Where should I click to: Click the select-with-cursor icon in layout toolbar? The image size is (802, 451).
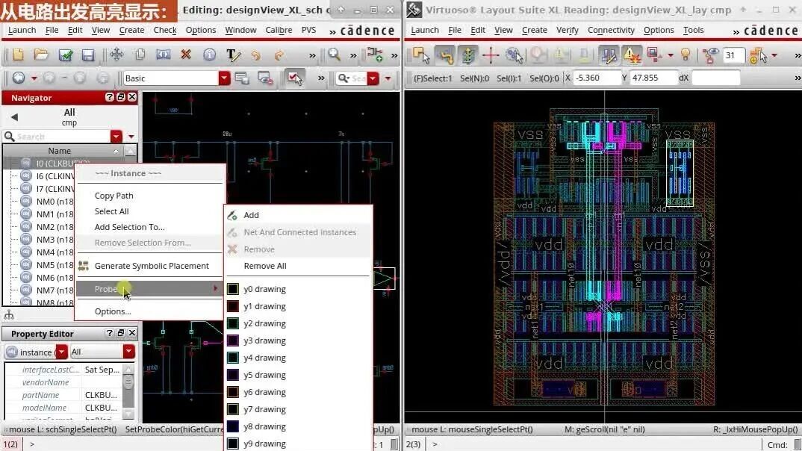pos(421,55)
